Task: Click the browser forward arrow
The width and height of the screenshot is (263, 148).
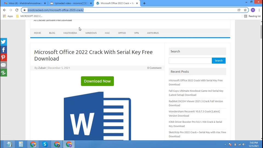Action: click(11, 10)
